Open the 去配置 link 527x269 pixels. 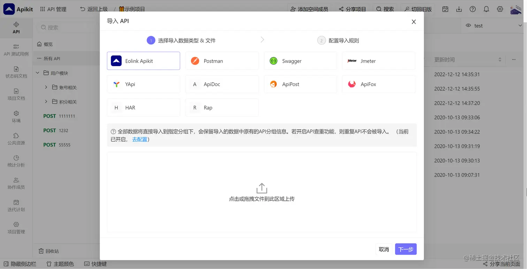[x=139, y=139]
